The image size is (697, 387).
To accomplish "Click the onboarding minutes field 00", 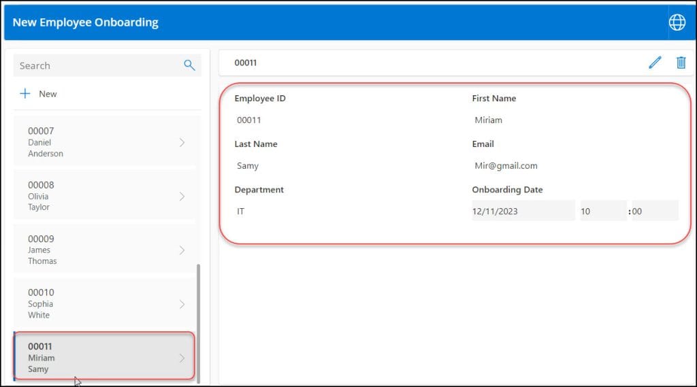I will 655,211.
